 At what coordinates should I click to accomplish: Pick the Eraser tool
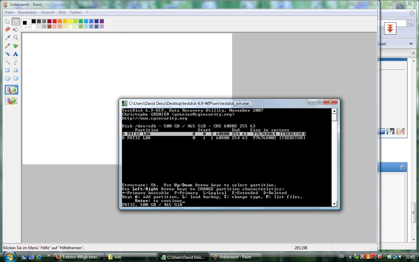[x=8, y=29]
